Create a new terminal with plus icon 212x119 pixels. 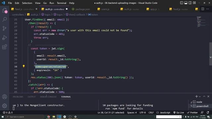[x=196, y=97]
